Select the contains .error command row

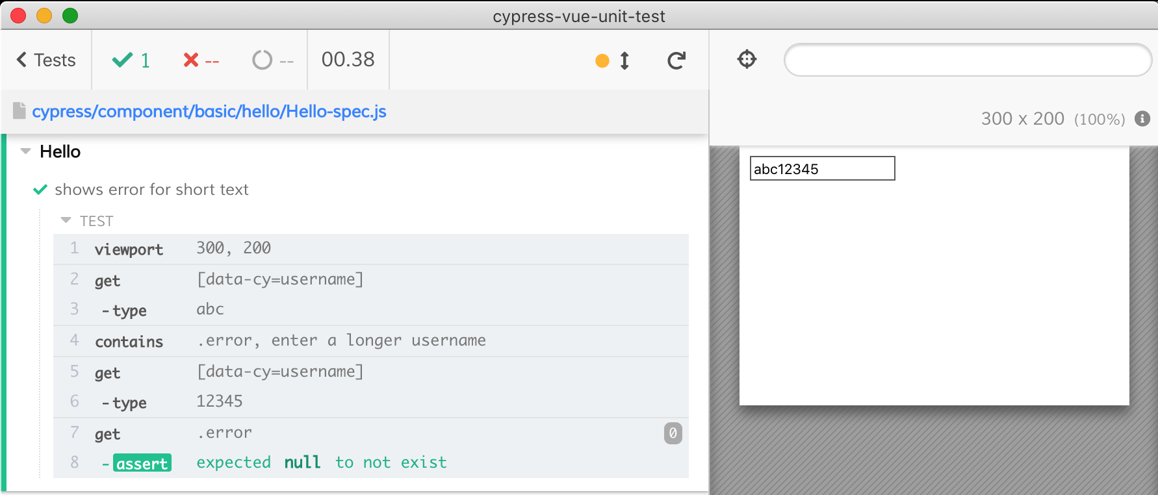tap(371, 341)
